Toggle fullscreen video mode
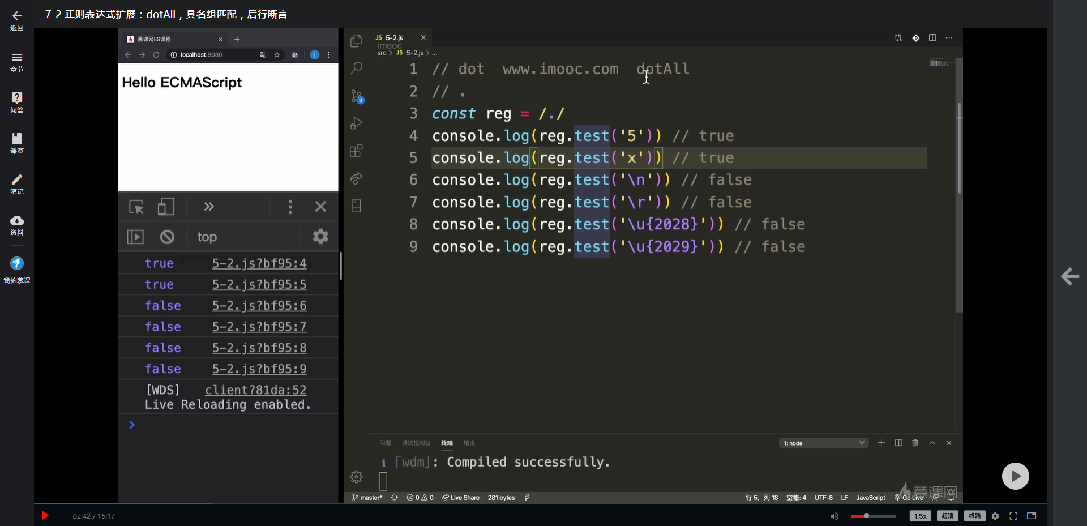Viewport: 1087px width, 526px height. pyautogui.click(x=1013, y=516)
